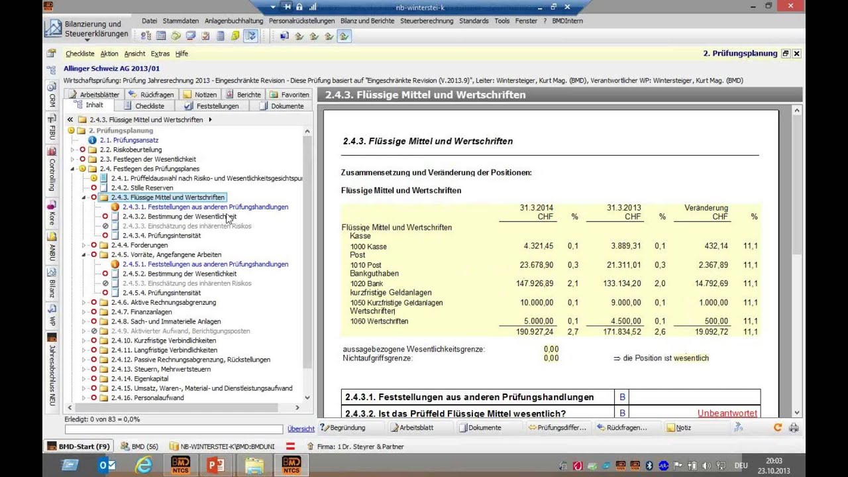Image resolution: width=848 pixels, height=477 pixels.
Task: Open the ANBU sidebar panel
Action: point(52,248)
